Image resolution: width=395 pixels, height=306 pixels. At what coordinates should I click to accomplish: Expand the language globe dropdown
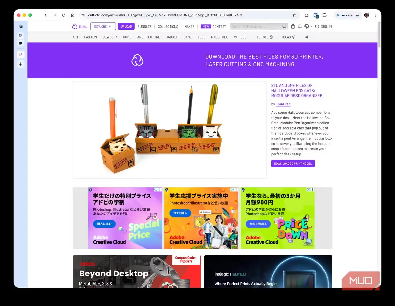point(308,26)
